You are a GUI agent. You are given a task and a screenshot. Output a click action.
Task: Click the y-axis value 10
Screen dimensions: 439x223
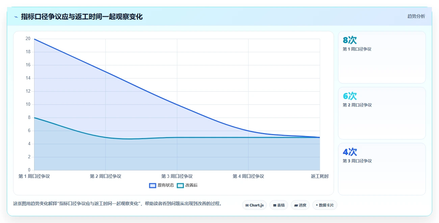28,104
